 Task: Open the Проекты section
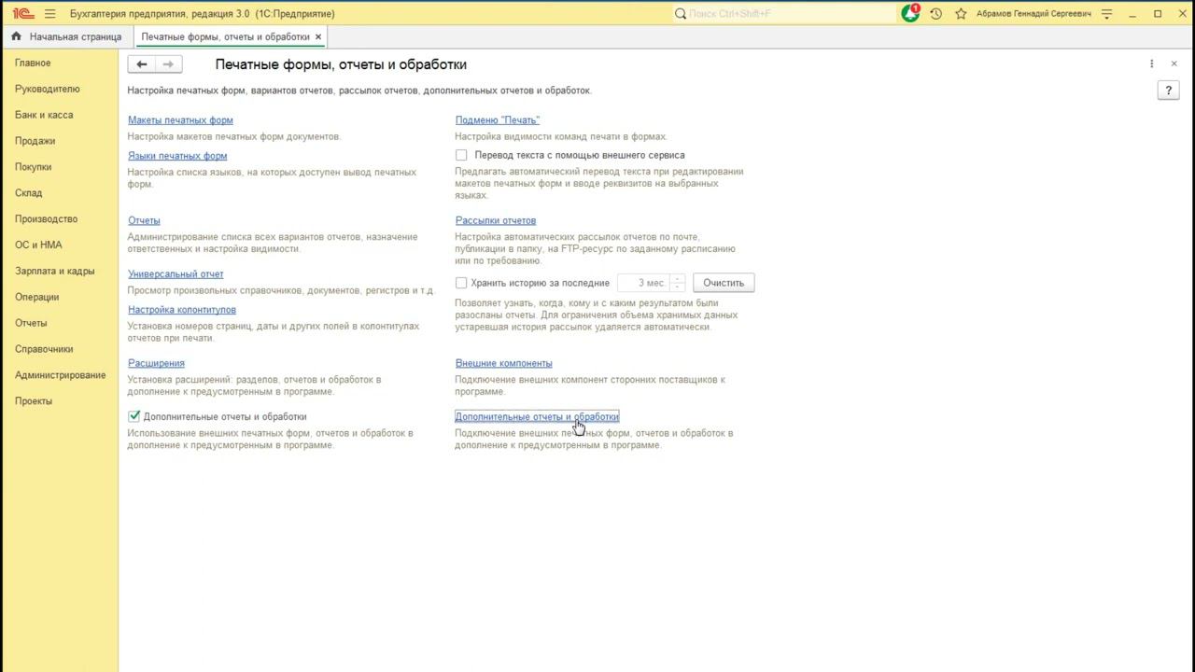pos(34,401)
